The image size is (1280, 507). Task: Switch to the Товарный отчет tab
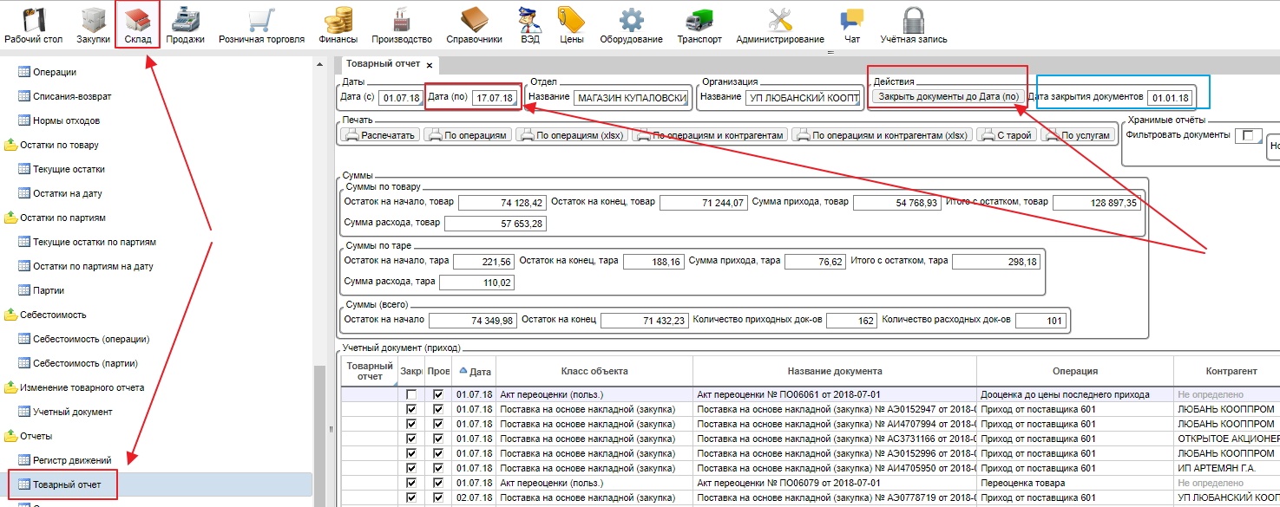[383, 64]
